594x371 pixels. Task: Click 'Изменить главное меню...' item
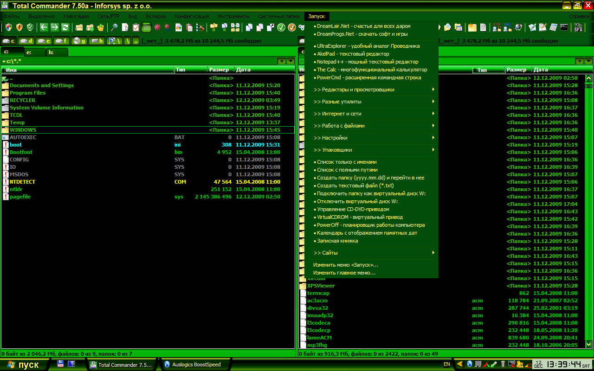(344, 273)
